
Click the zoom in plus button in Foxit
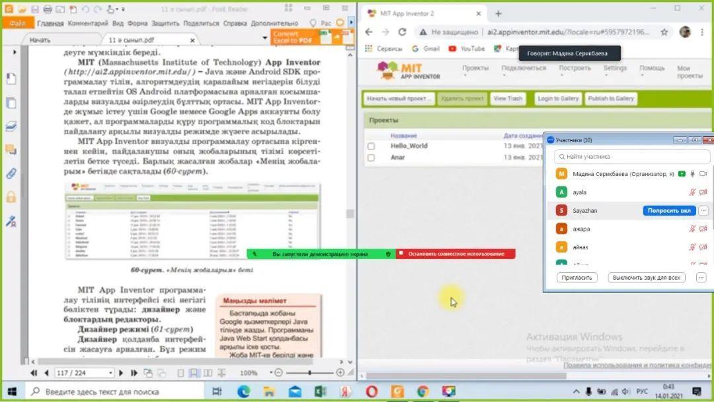coord(340,373)
